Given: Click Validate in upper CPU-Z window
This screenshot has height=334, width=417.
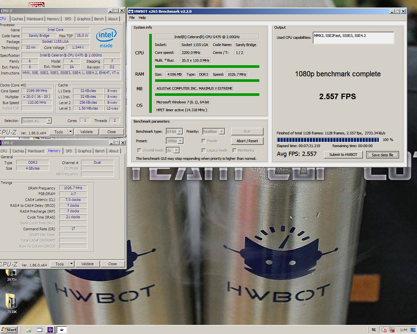Looking at the screenshot, I should tap(86, 132).
